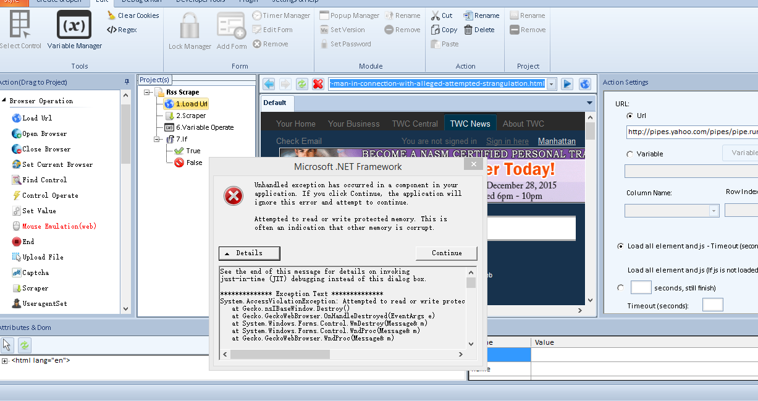Choose Load all element and js option
This screenshot has height=401, width=758.
tap(620, 246)
